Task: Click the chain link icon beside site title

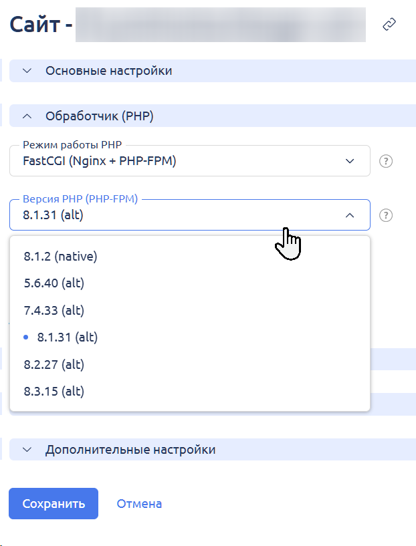Action: click(389, 25)
